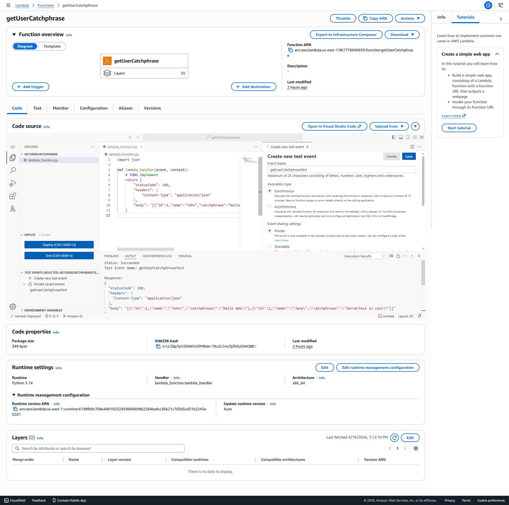
Task: Open the Extensions icon in activity bar
Action: coord(13,196)
